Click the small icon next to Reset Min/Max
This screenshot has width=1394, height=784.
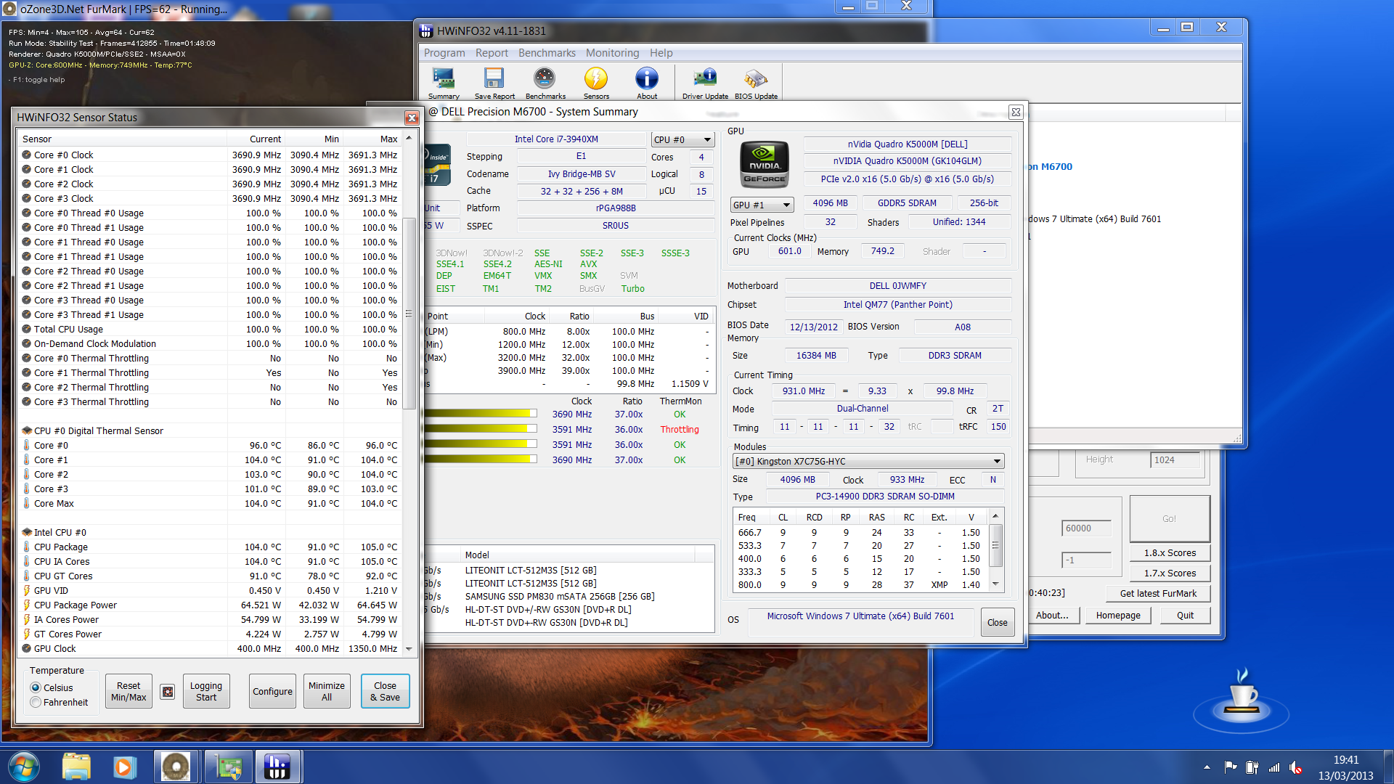coord(168,692)
